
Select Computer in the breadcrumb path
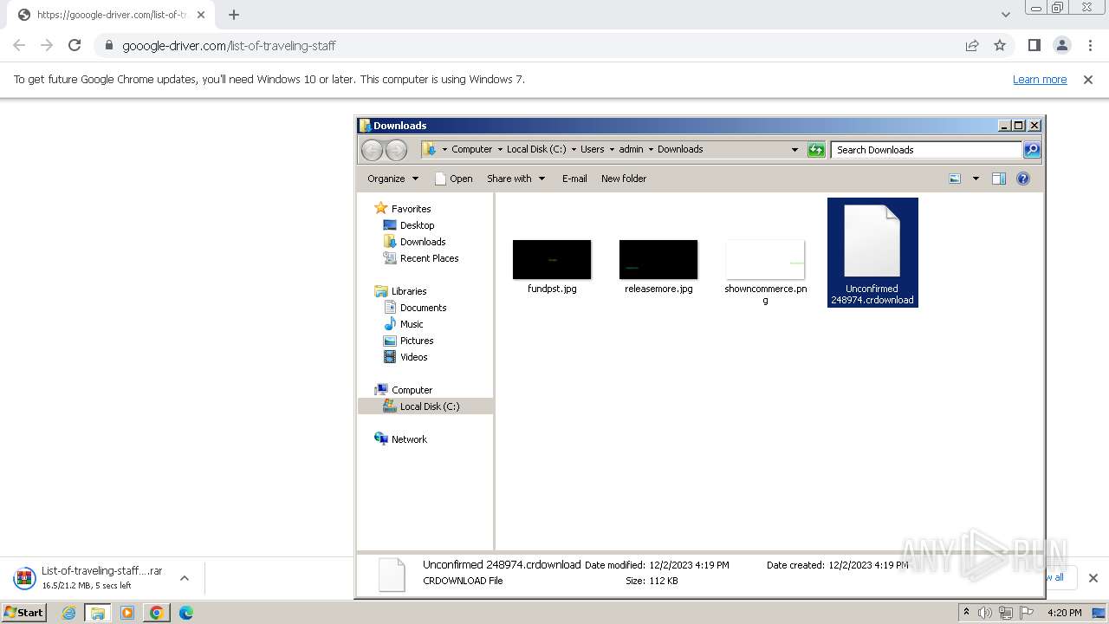tap(471, 149)
